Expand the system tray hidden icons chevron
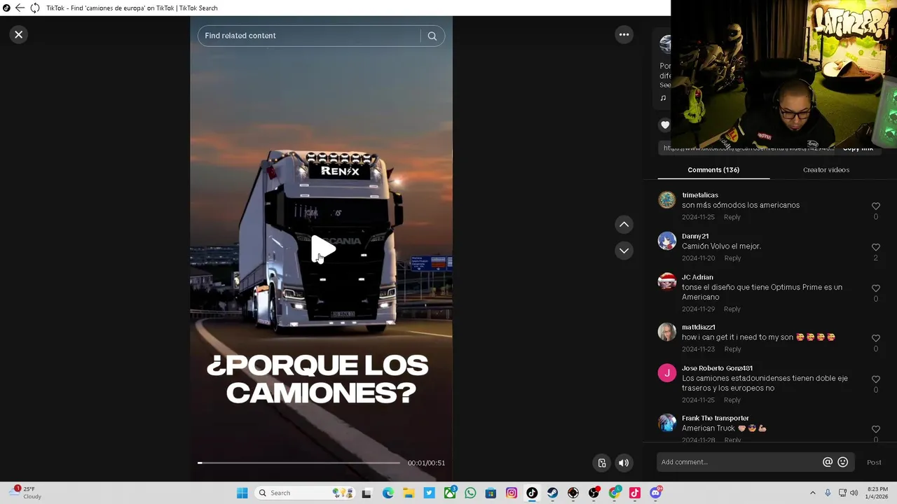 coord(813,493)
